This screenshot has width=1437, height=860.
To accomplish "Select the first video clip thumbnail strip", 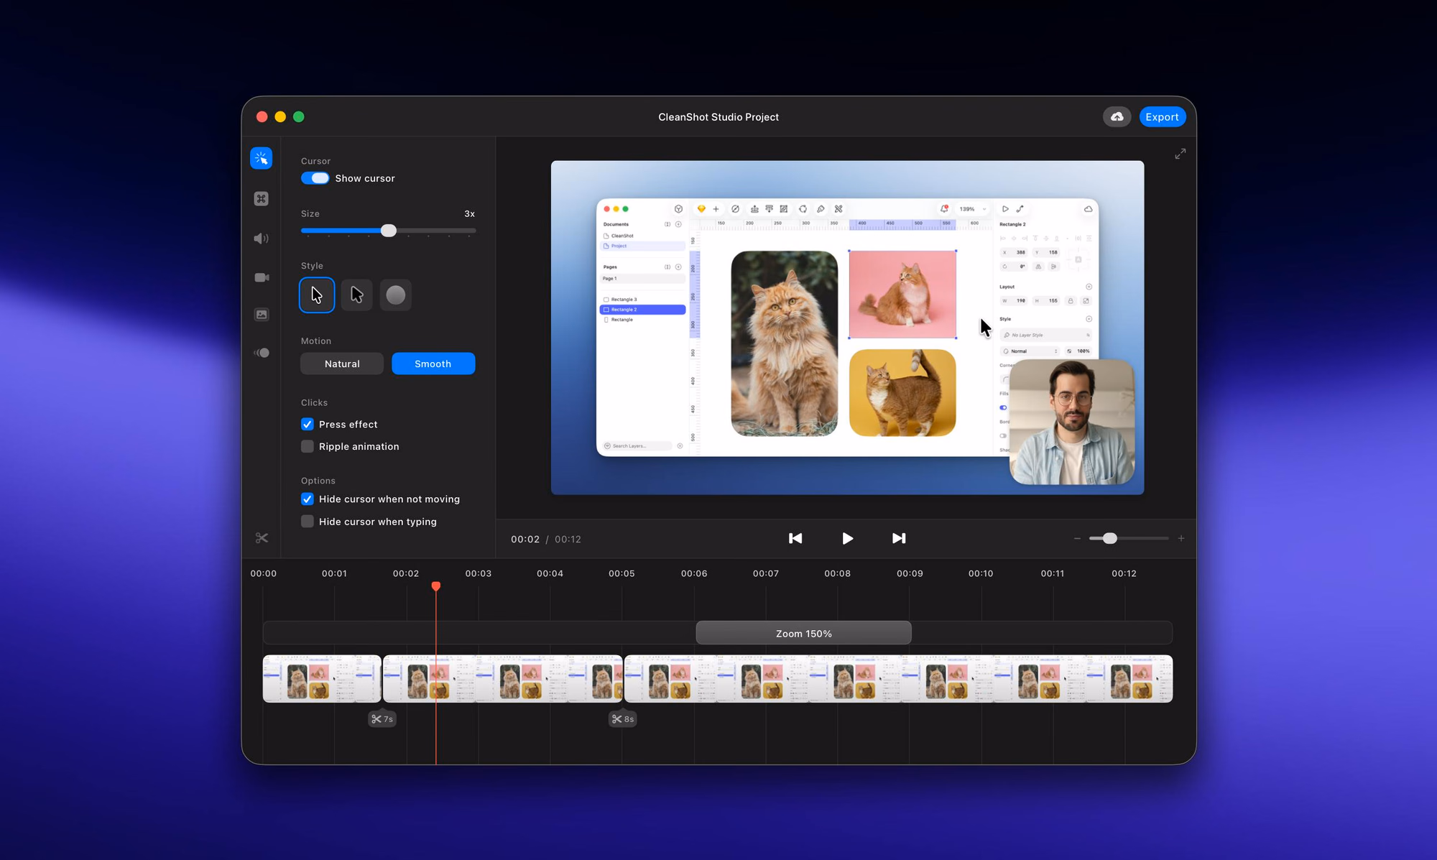I will click(322, 679).
